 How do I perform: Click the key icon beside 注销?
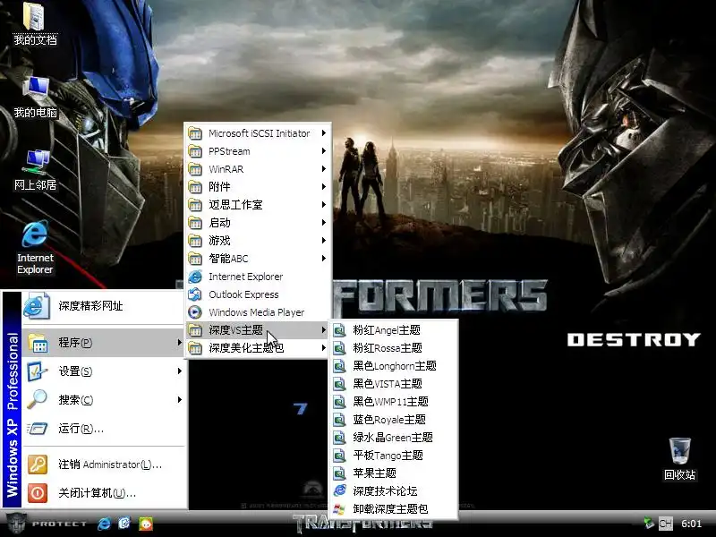[38, 465]
